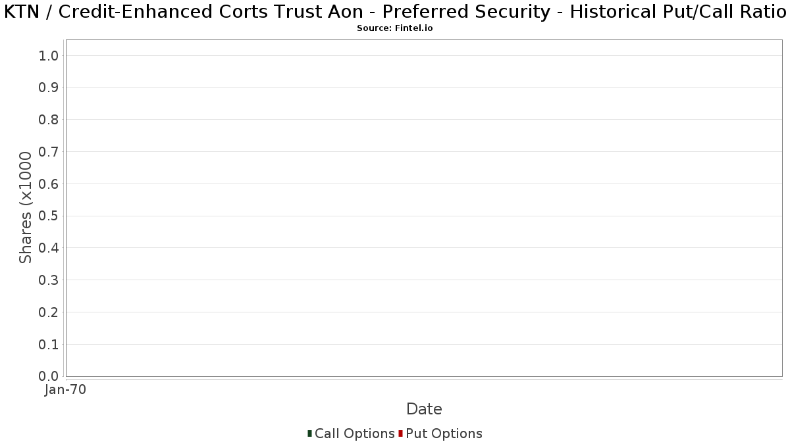Click the red Put Options legend swatch
The height and width of the screenshot is (444, 790).
(400, 433)
